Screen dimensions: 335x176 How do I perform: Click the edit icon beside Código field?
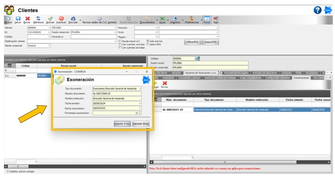pyautogui.click(x=198, y=58)
